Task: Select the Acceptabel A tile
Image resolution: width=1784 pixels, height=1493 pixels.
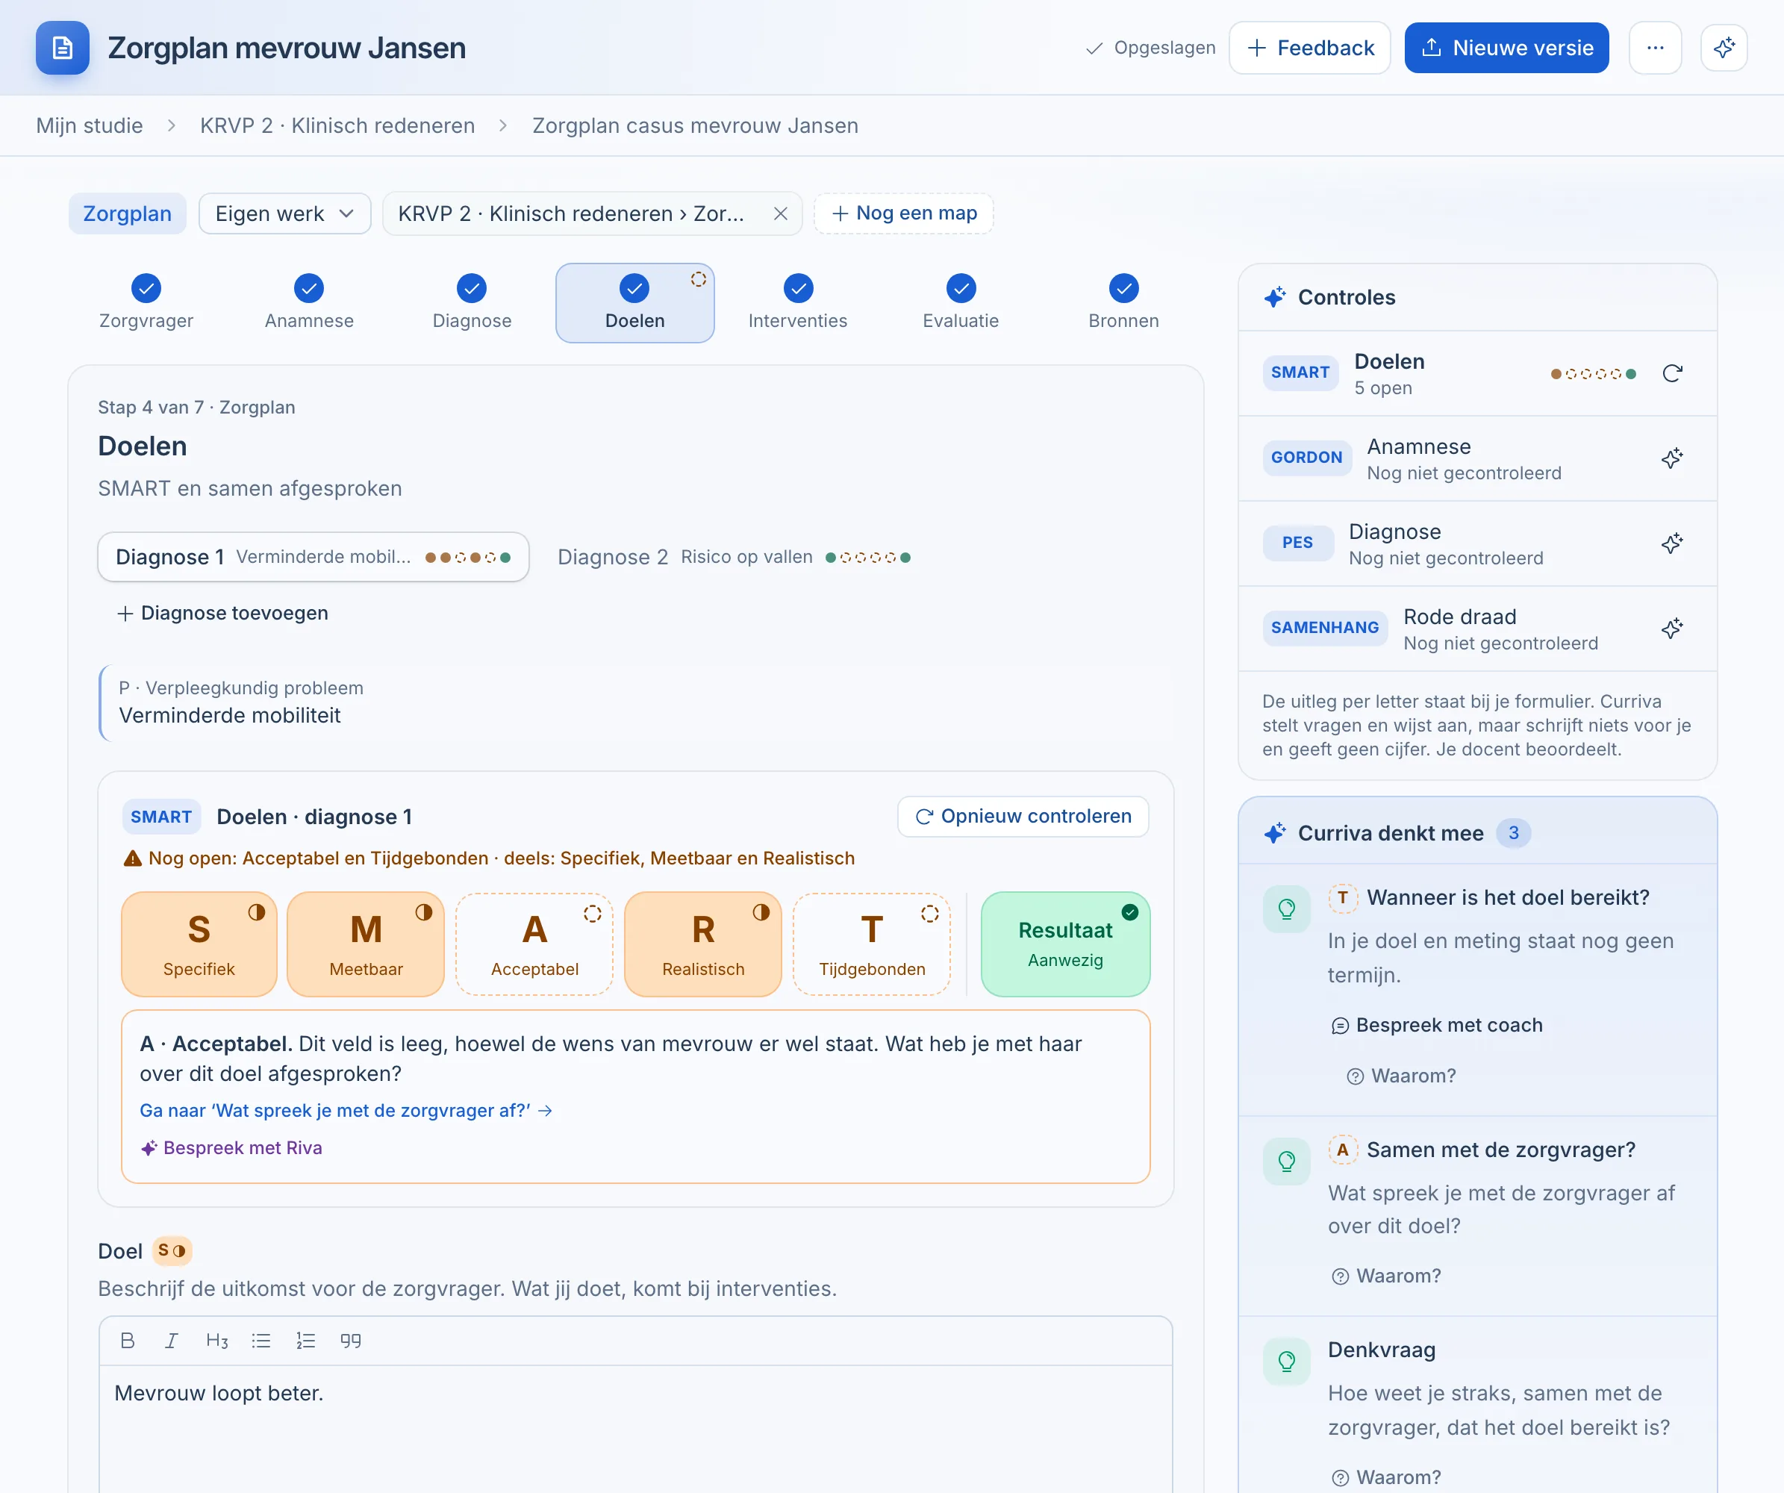Action: (x=534, y=944)
